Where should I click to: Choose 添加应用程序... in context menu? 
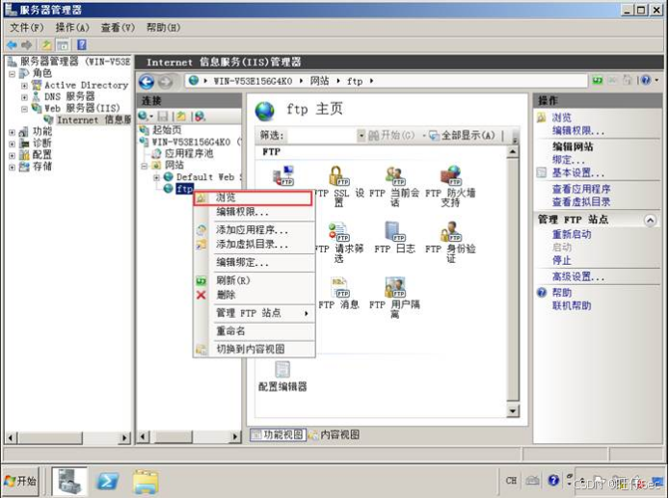[254, 230]
